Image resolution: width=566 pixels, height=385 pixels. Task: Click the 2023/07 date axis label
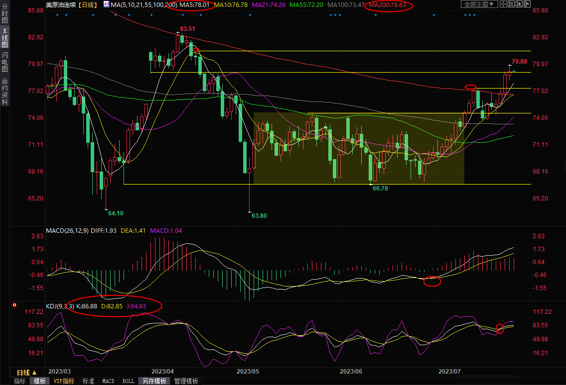[450, 371]
